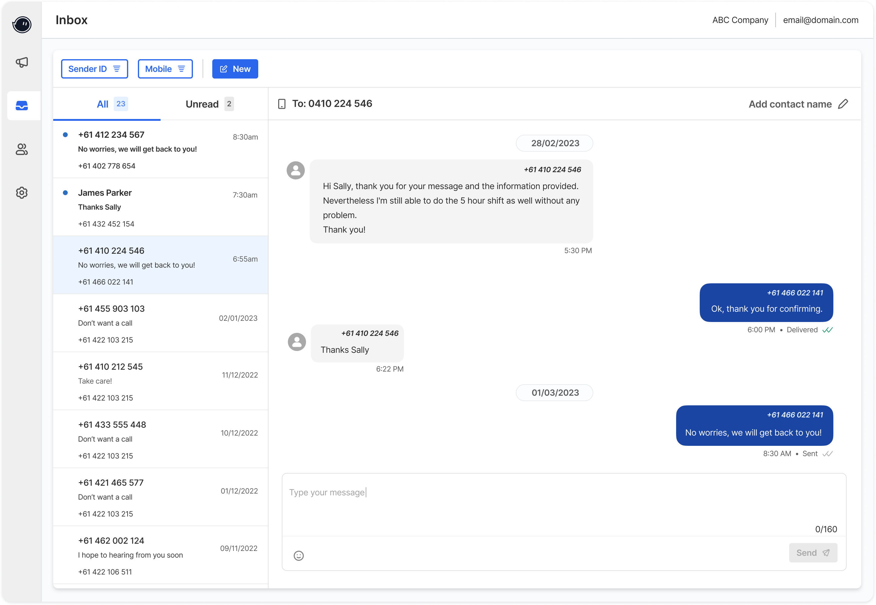Click unread dot on +61 412 234 567
Image resolution: width=876 pixels, height=605 pixels.
65,135
